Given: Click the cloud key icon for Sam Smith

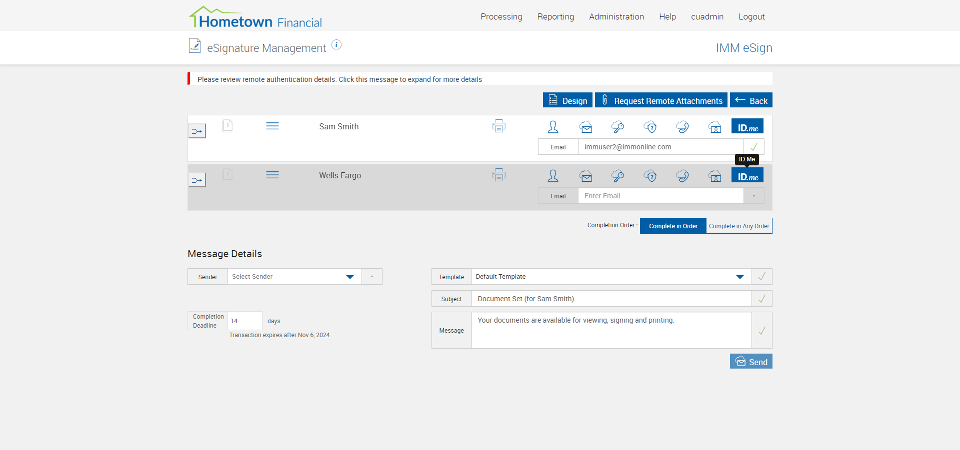Looking at the screenshot, I should point(617,127).
